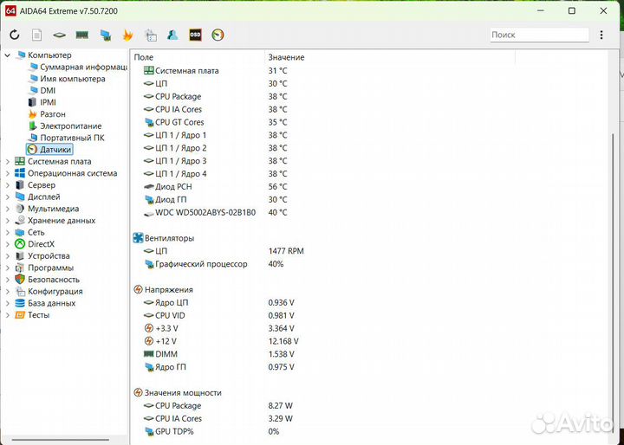Viewport: 624px width, 445px height.
Task: Expand the DirectX tree node
Action: [8, 244]
